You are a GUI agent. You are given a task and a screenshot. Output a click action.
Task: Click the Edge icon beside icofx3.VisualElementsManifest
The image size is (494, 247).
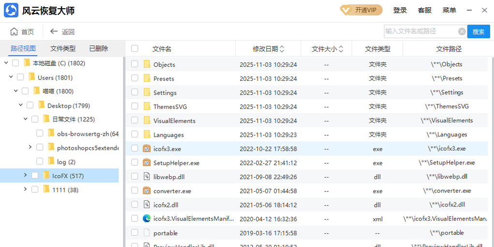[x=147, y=219]
